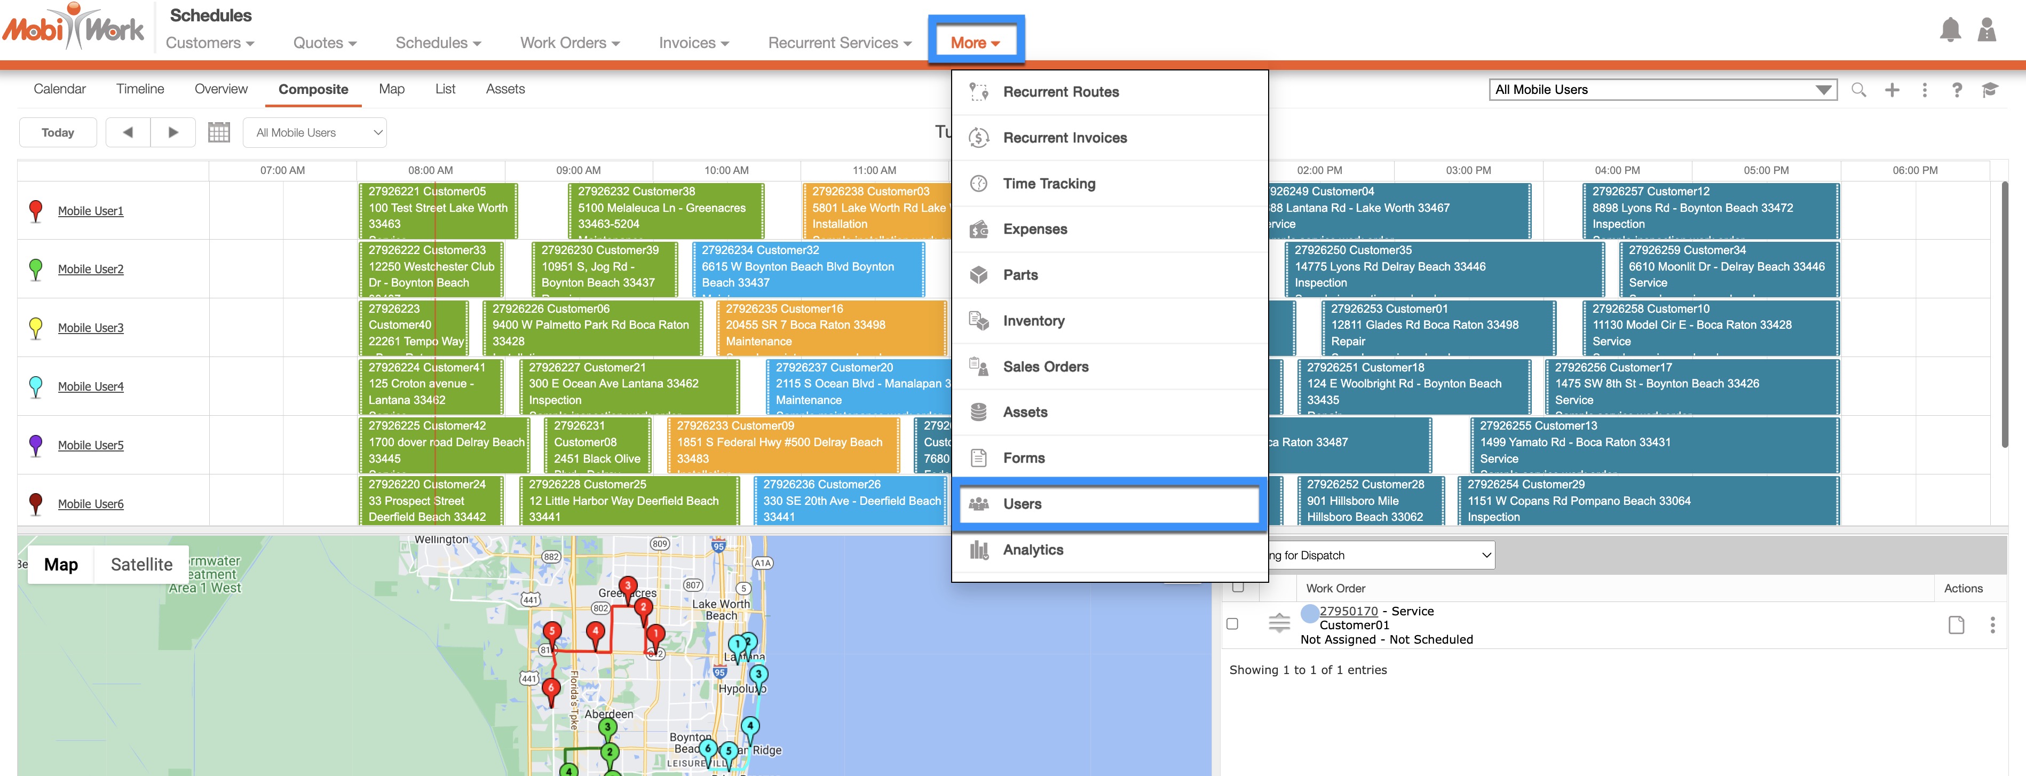Click the red Mobile User1 pin marker
The height and width of the screenshot is (776, 2026).
(x=35, y=210)
